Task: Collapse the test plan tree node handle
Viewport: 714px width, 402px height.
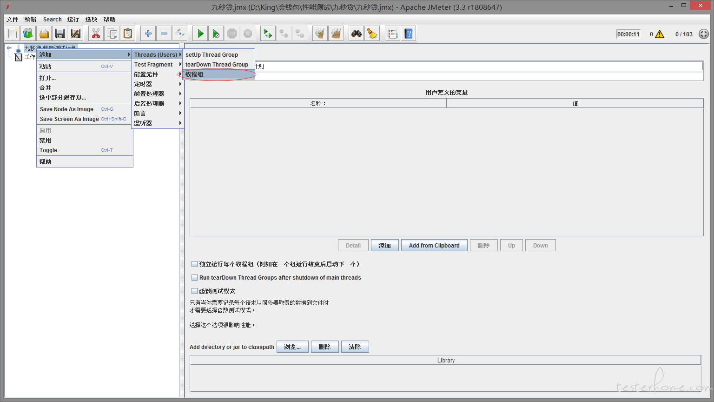Action: (x=9, y=48)
